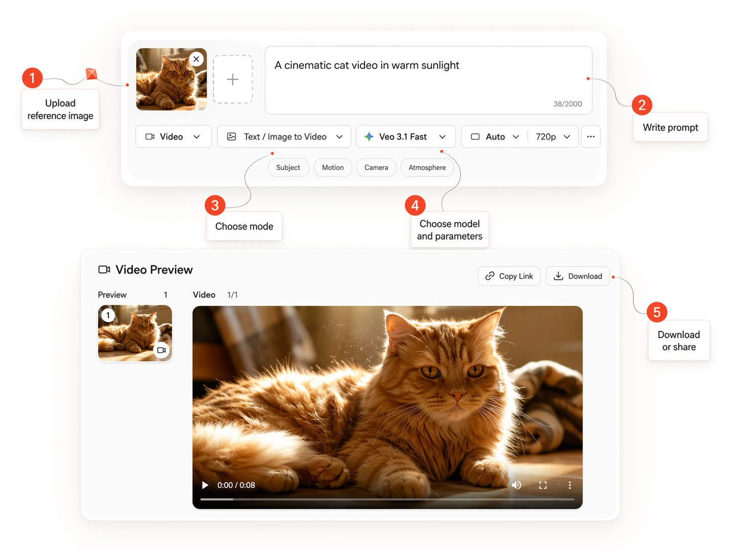The height and width of the screenshot is (550, 733).
Task: Remove the uploaded cat reference image
Action: point(196,59)
